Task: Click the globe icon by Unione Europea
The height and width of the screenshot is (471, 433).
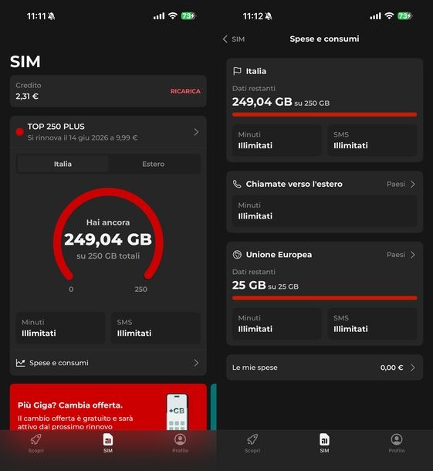Action: coord(237,255)
